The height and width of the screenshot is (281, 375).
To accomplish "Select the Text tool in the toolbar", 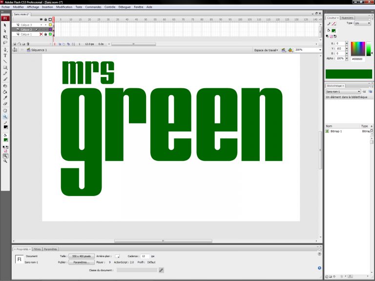I will point(5,56).
